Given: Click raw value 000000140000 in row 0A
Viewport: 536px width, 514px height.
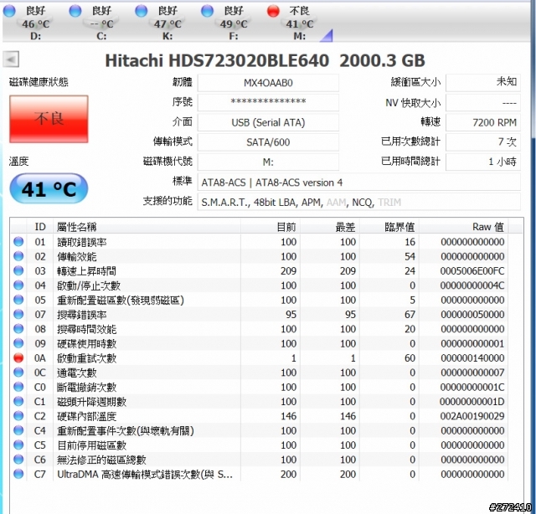Looking at the screenshot, I should pyautogui.click(x=472, y=358).
